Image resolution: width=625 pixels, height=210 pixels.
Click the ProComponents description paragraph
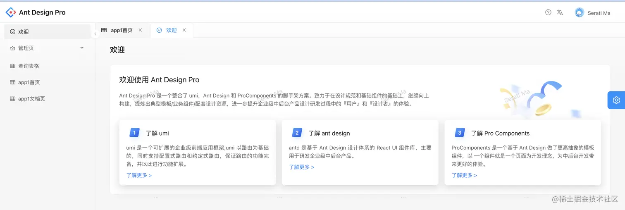[523, 156]
